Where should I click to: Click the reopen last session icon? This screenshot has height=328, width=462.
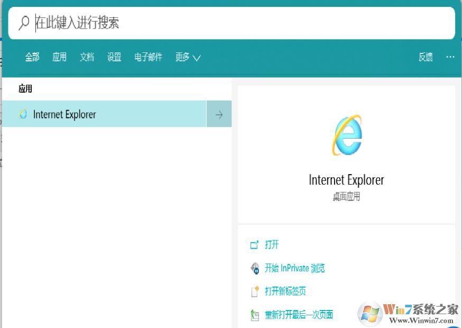(255, 315)
